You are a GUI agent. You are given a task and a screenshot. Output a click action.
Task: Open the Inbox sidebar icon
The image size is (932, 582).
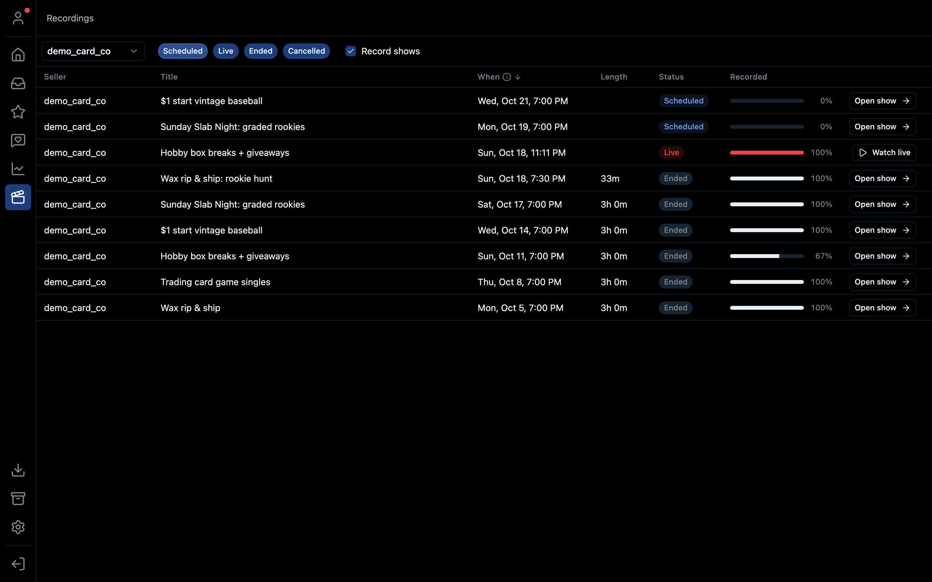pyautogui.click(x=18, y=83)
